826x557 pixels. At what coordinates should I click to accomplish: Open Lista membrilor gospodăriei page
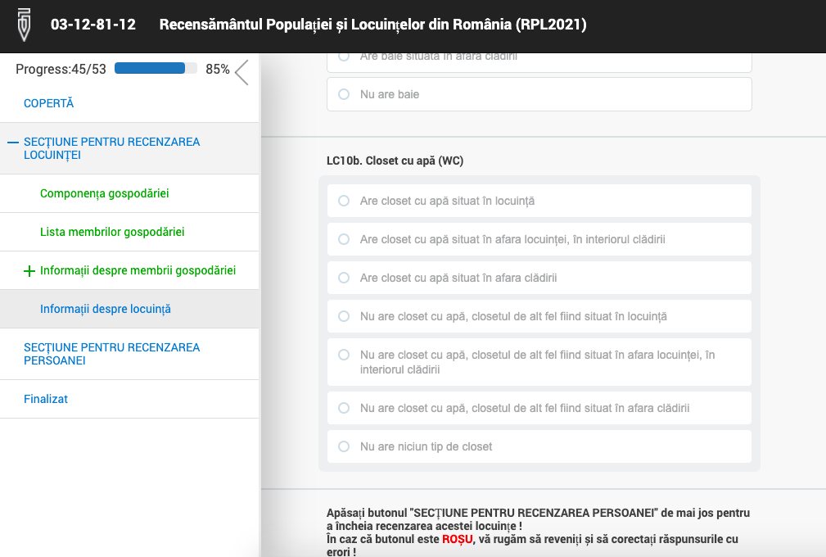(112, 232)
